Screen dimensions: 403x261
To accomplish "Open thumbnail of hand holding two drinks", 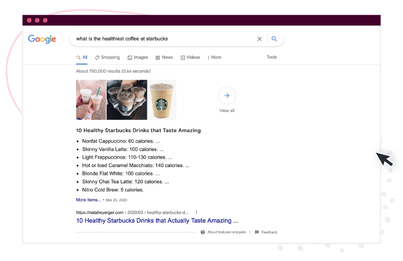I will click(x=91, y=100).
